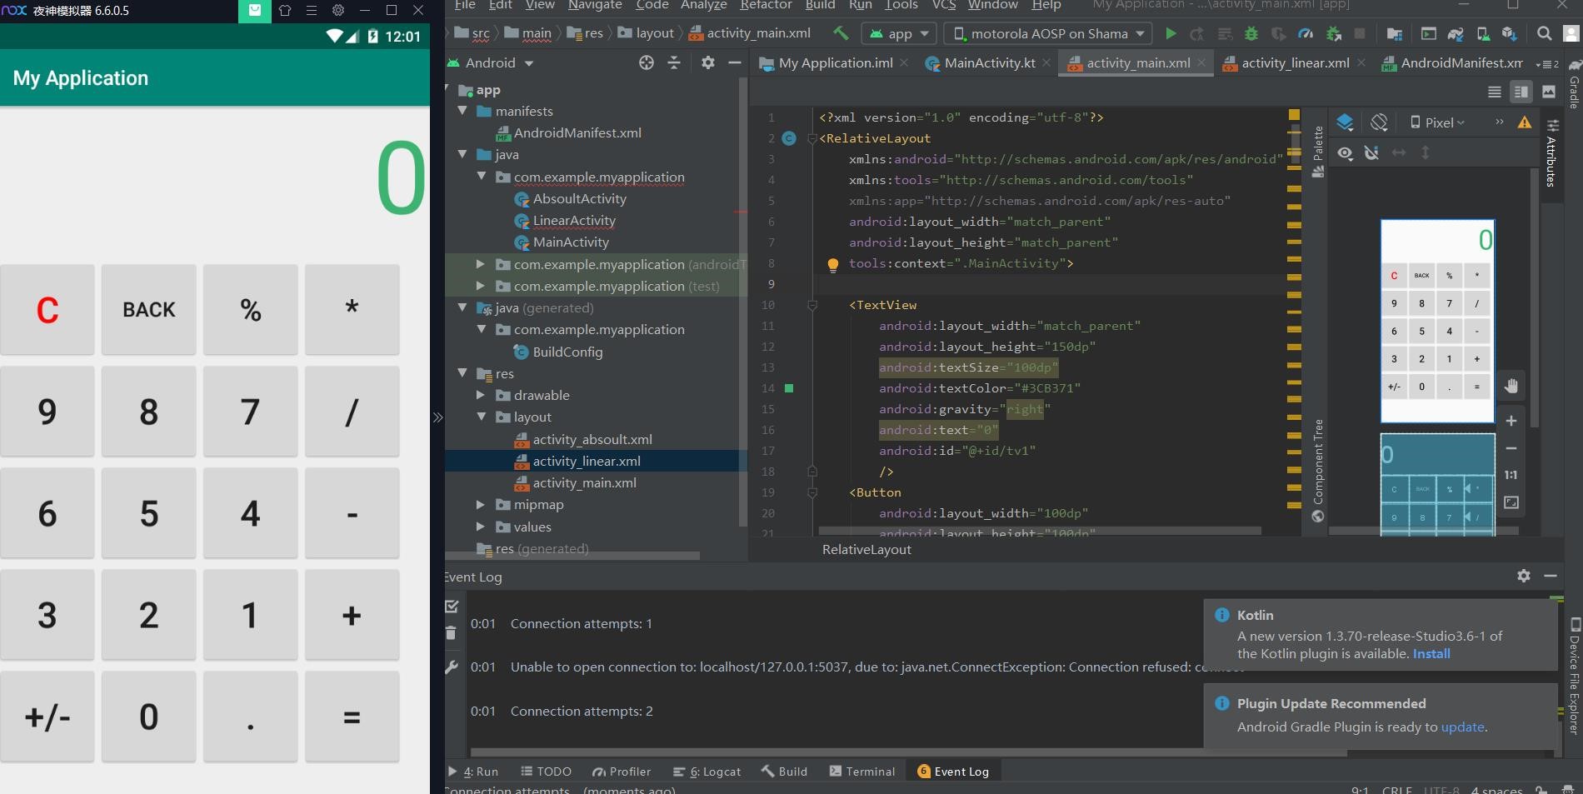
Task: Open the Profiler gauge icon in toolbar
Action: 1306,33
